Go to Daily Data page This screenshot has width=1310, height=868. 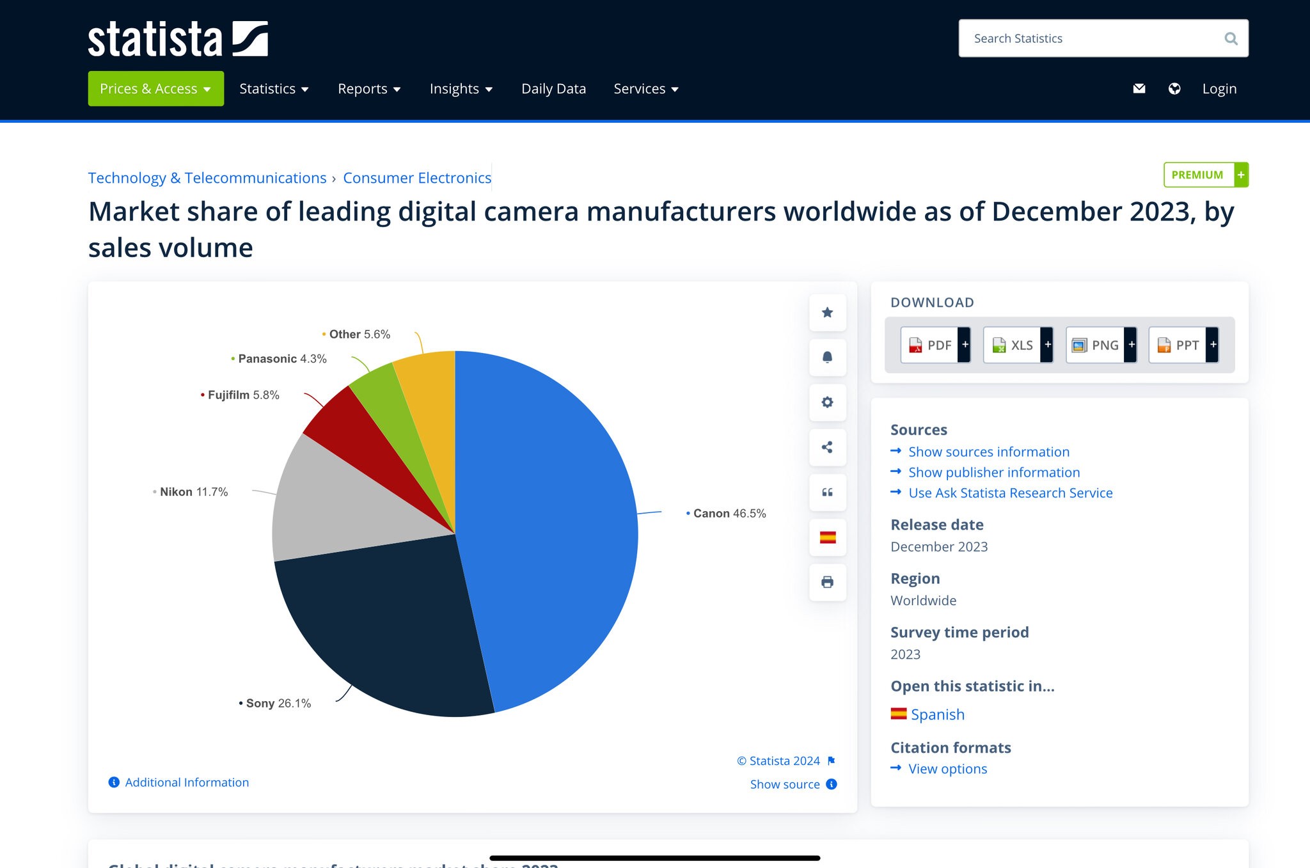click(x=553, y=88)
